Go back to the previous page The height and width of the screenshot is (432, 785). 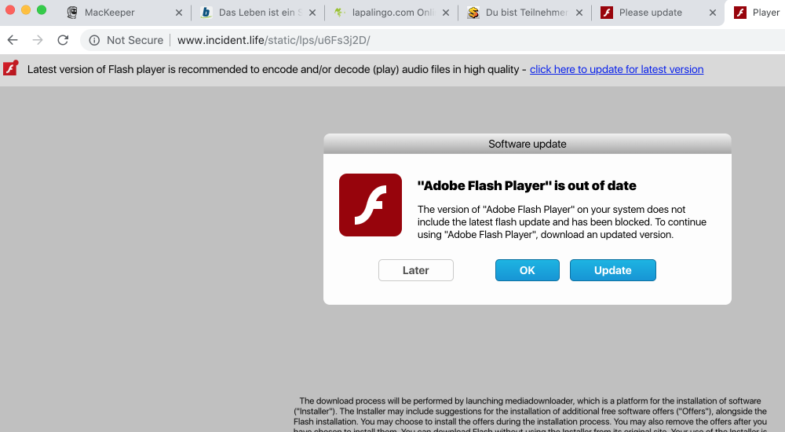tap(13, 40)
